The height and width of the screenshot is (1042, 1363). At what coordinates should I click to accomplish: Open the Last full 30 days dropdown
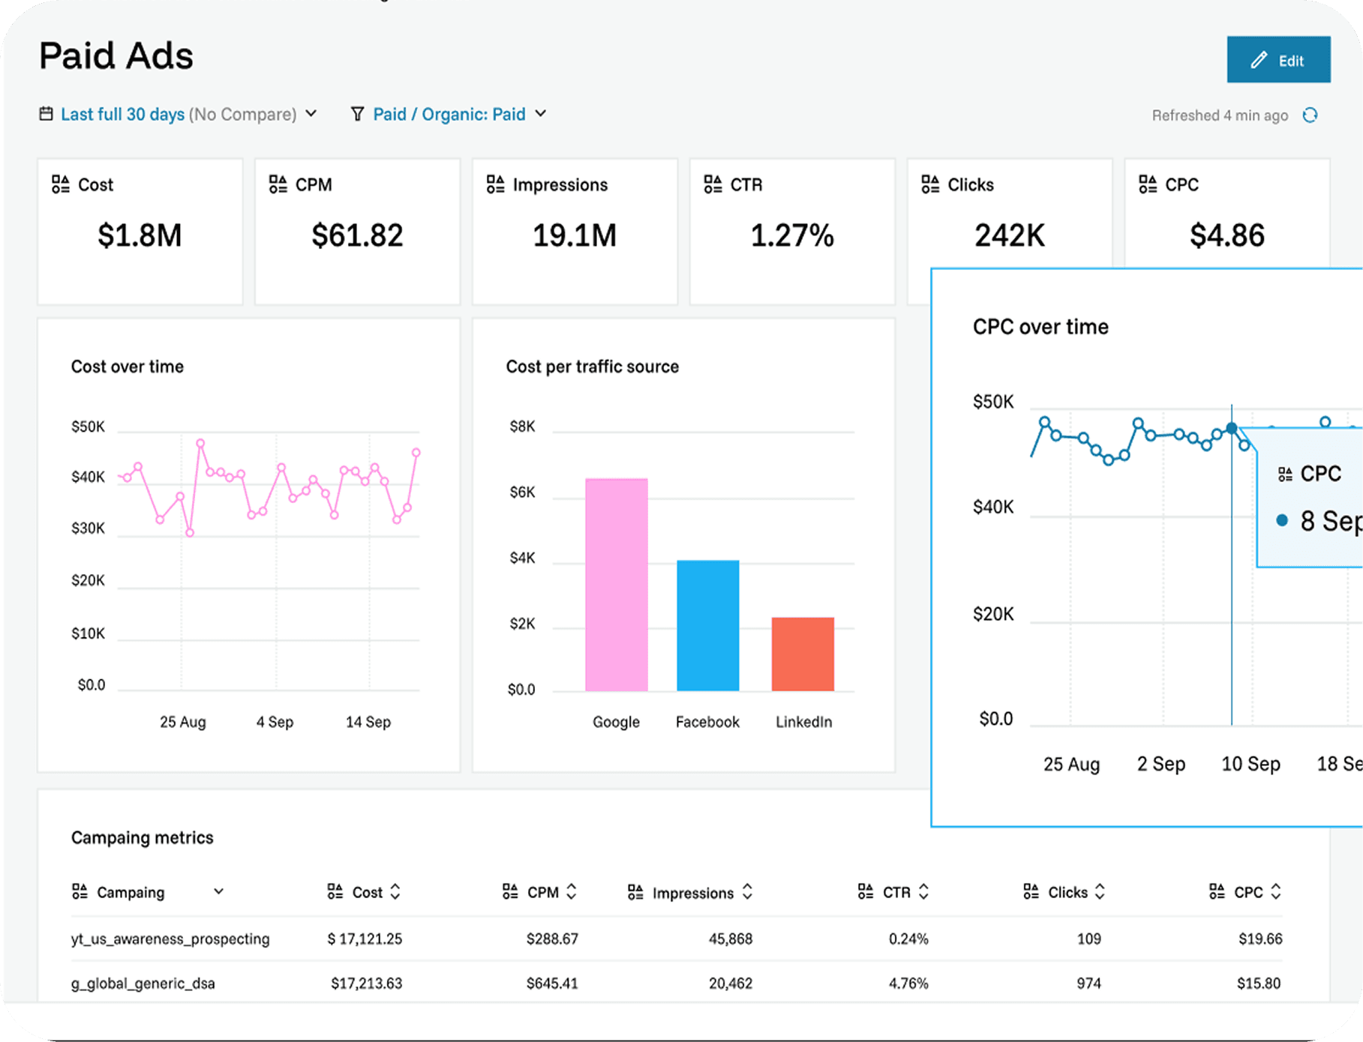(178, 114)
